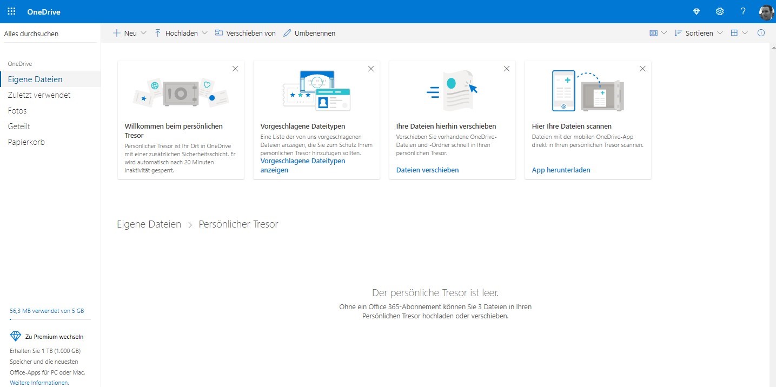Click in the Alles durchsuchen search box

point(50,34)
